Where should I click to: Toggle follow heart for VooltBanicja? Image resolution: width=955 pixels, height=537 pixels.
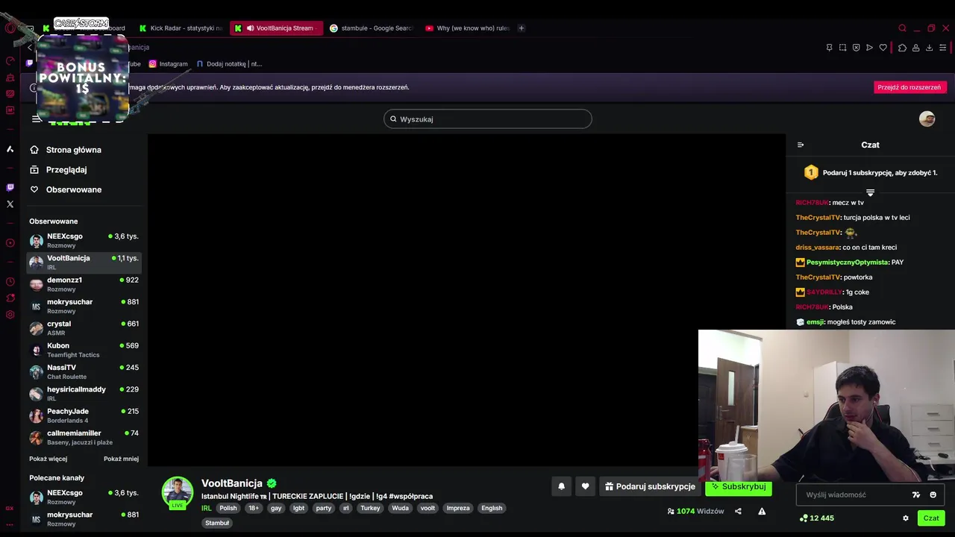[585, 486]
